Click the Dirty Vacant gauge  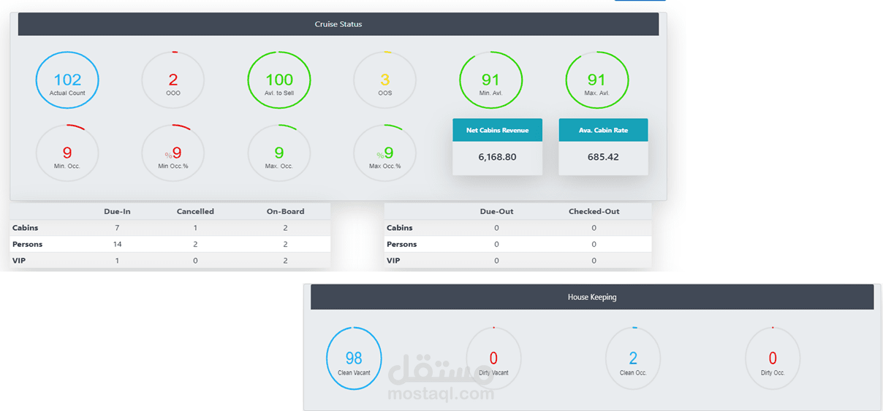(x=493, y=358)
